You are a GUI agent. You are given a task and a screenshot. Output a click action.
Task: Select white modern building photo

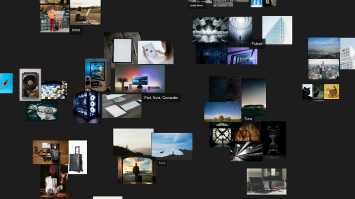coord(348,54)
